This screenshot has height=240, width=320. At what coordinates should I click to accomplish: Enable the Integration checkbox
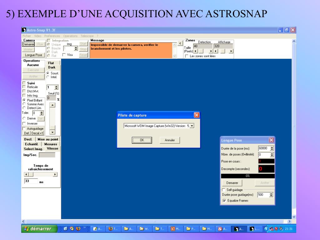[49, 41]
